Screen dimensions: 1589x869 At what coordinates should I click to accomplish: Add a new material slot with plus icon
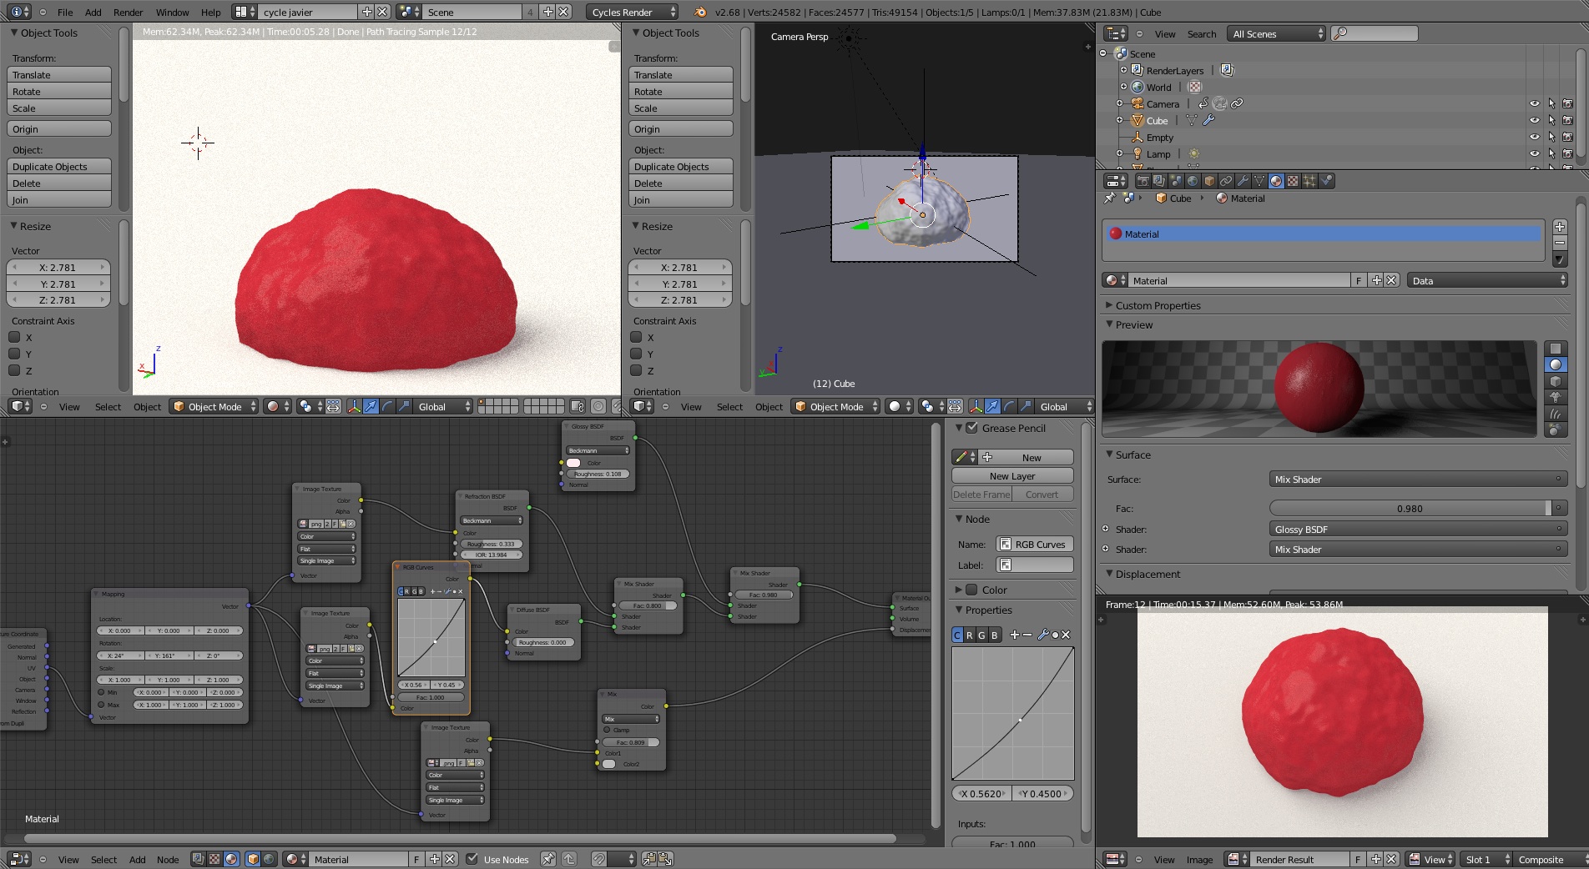click(x=1559, y=227)
